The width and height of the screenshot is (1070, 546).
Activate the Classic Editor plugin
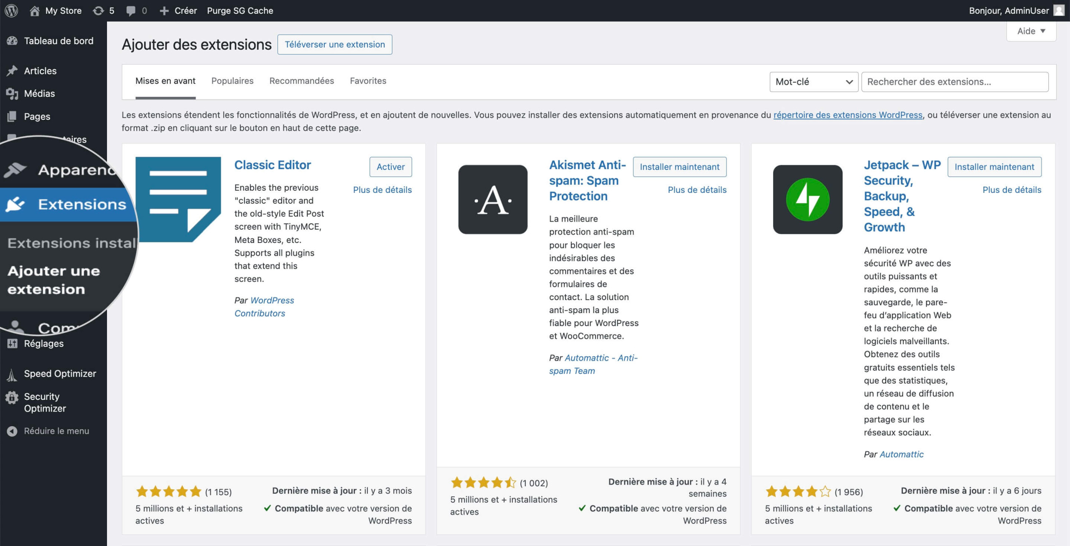pos(390,167)
